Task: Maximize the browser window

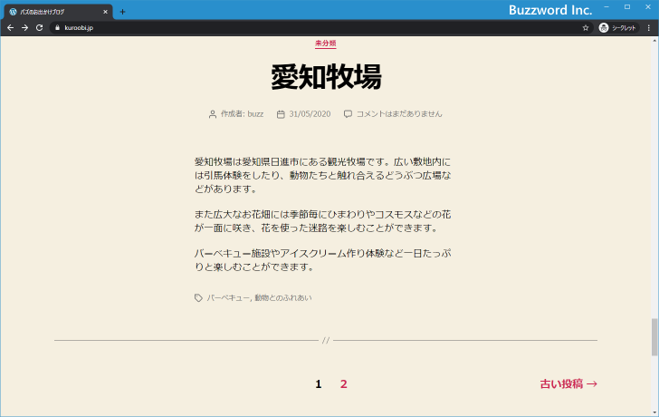Action: click(x=627, y=7)
